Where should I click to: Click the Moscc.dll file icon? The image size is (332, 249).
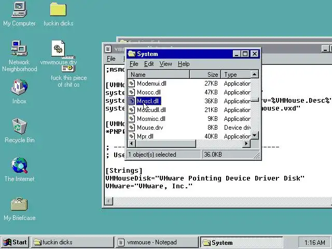[131, 92]
